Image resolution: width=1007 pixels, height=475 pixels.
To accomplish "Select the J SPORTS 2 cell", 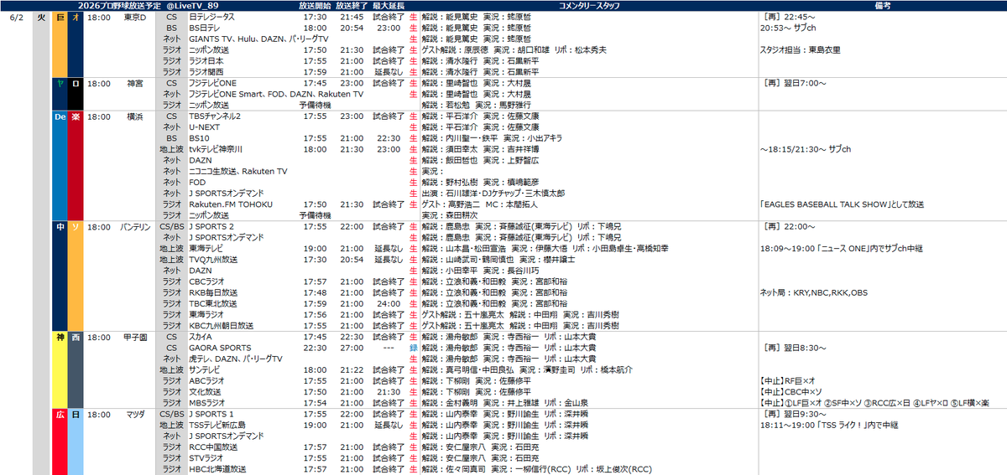I will (211, 227).
